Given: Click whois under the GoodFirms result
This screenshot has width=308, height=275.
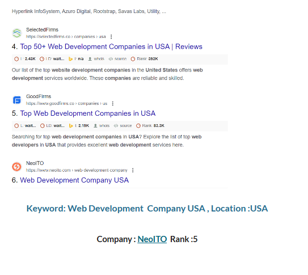Looking at the screenshot, I should [x=102, y=126].
